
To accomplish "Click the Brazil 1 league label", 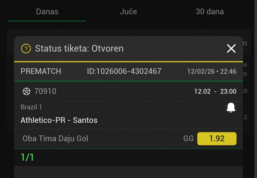I will point(31,107).
